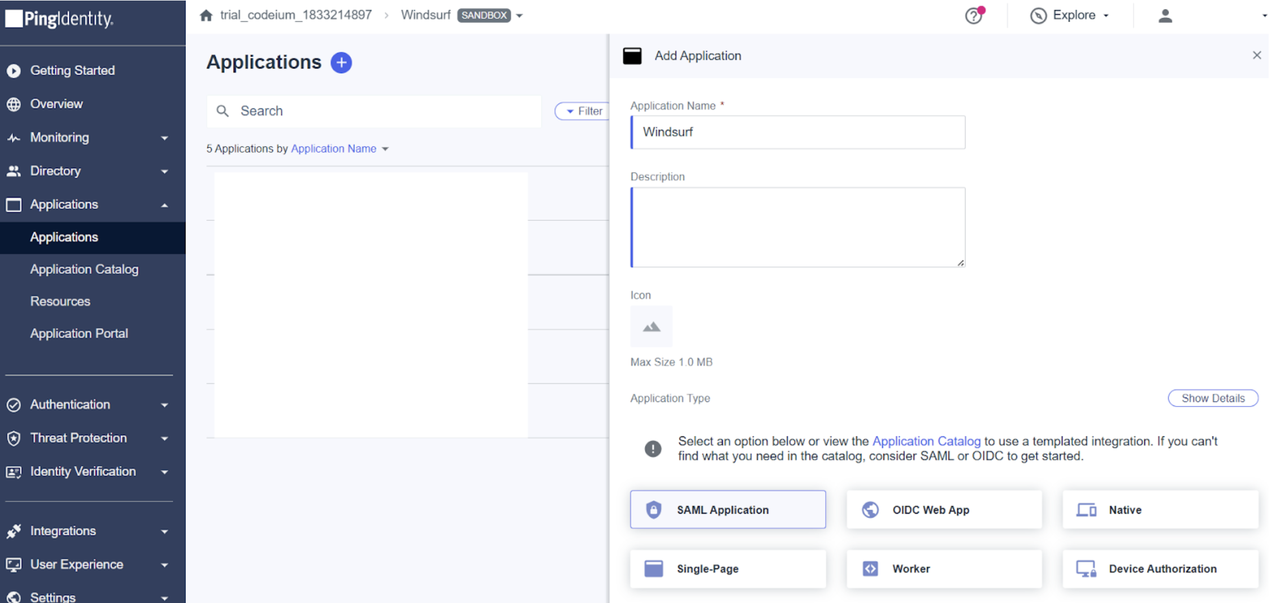Click the Add Application header window icon
This screenshot has height=603, width=1276.
click(632, 56)
